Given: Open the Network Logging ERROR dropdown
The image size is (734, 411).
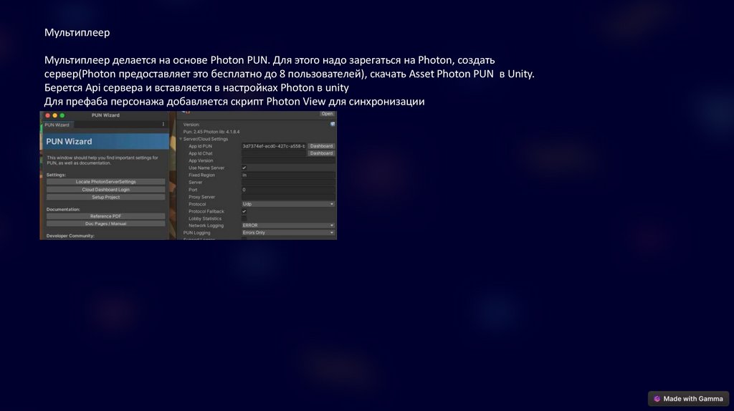Looking at the screenshot, I should pyautogui.click(x=288, y=226).
